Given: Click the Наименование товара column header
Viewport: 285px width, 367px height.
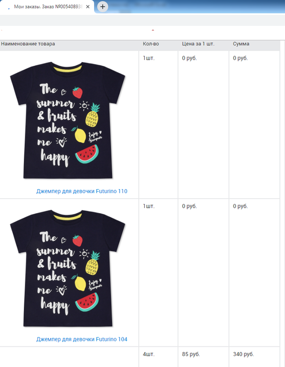Looking at the screenshot, I should [28, 44].
